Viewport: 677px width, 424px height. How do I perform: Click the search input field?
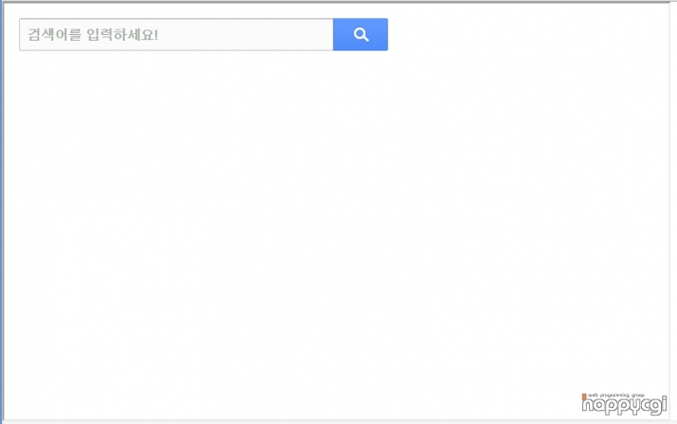coord(176,34)
